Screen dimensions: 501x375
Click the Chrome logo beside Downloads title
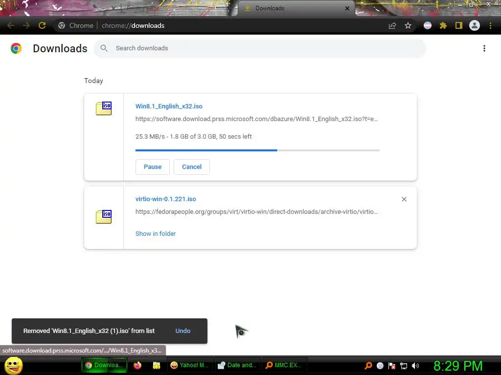tap(16, 48)
